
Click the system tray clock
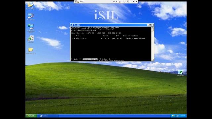[x=182, y=116]
